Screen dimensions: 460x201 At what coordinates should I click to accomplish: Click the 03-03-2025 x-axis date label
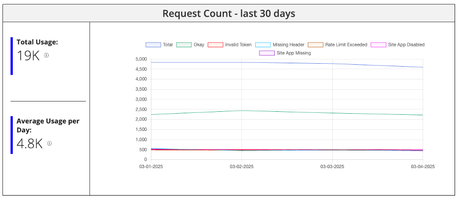tap(332, 167)
